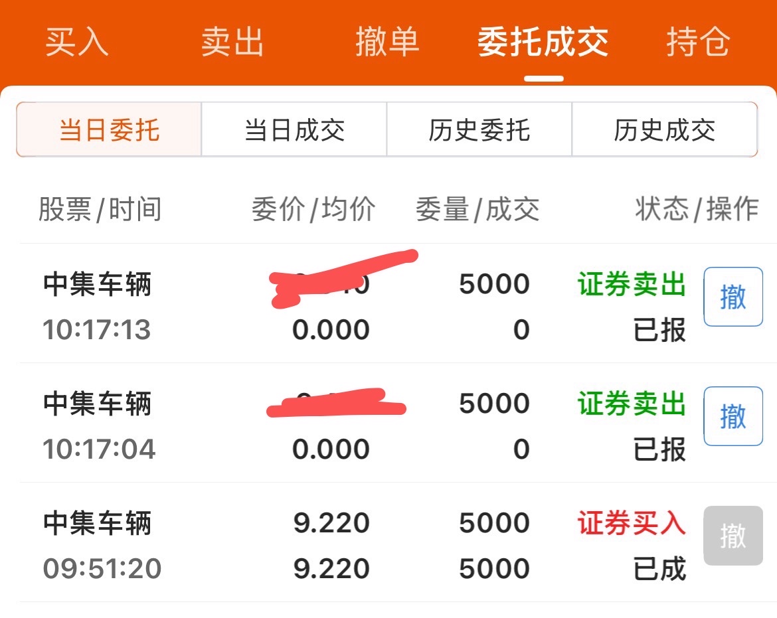This screenshot has width=777, height=618.
Task: Tap 中集车辆 stock name in 09:51:20 row
Action: (97, 523)
